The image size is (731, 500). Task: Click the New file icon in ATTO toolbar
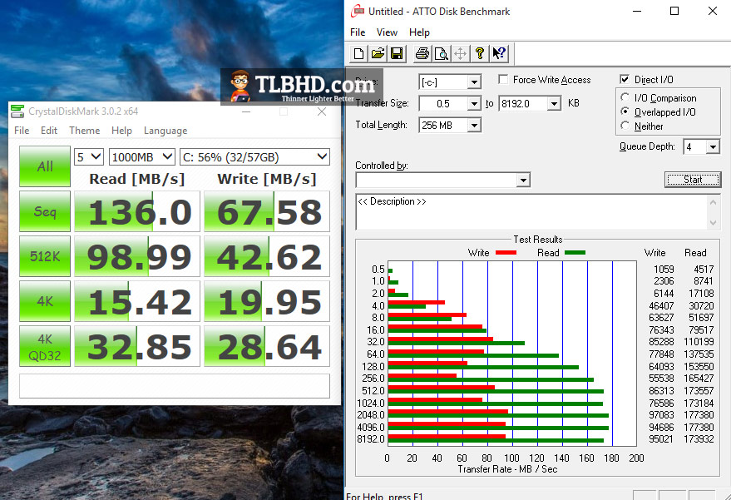(x=358, y=53)
